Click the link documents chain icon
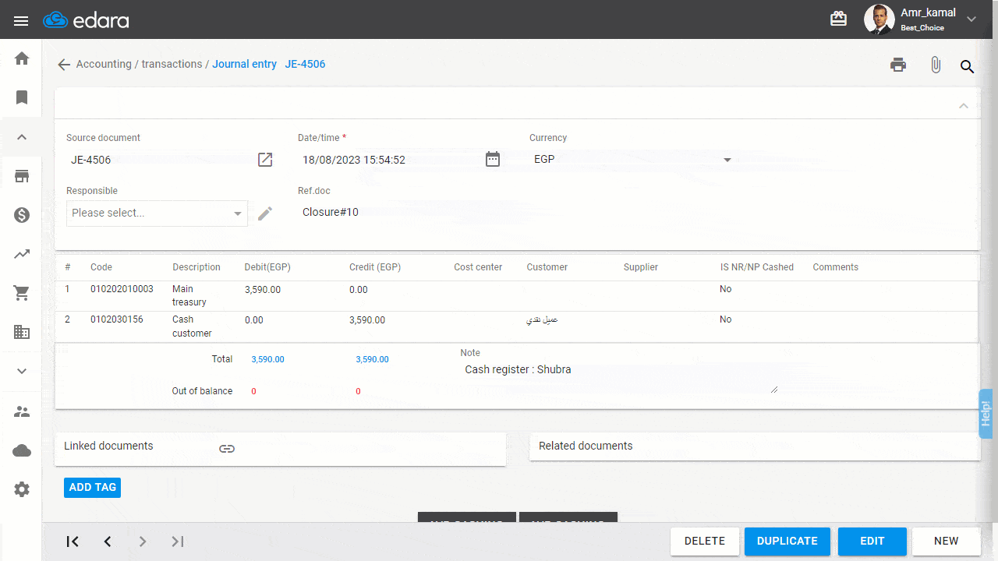The width and height of the screenshot is (998, 561). click(227, 449)
